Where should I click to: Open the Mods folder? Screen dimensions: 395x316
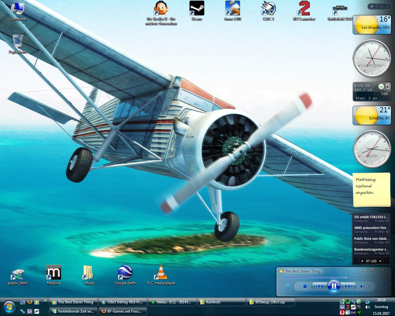[x=89, y=275]
